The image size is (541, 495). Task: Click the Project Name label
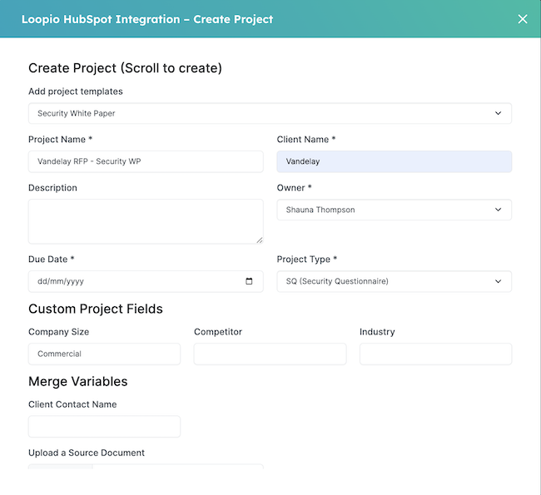60,140
